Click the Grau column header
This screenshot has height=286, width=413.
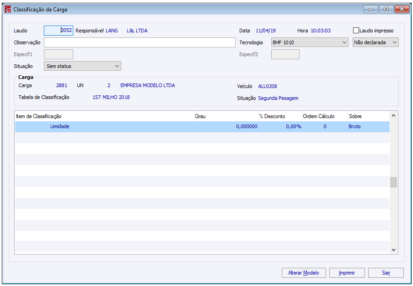pyautogui.click(x=226, y=116)
